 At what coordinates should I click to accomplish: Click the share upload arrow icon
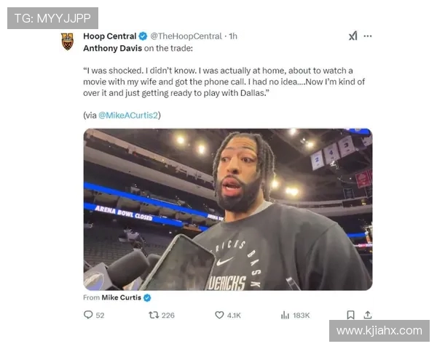point(368,315)
